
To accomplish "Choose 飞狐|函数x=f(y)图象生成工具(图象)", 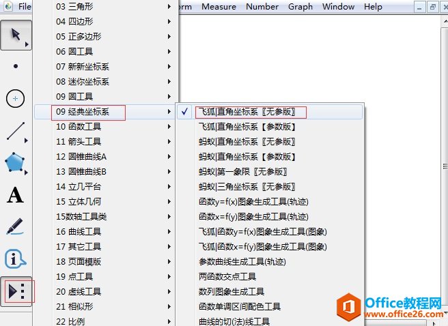I will coord(270,247).
